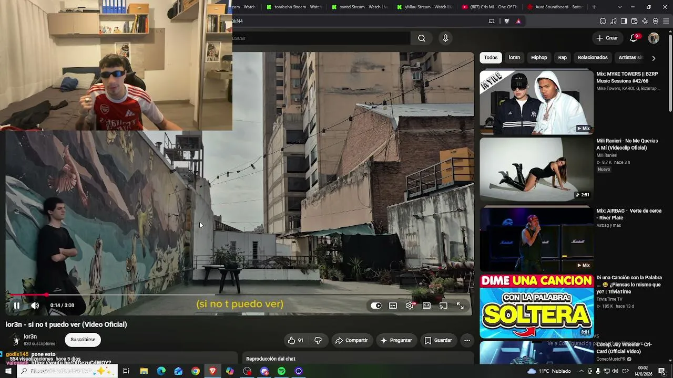Pause the video playback

(x=17, y=306)
